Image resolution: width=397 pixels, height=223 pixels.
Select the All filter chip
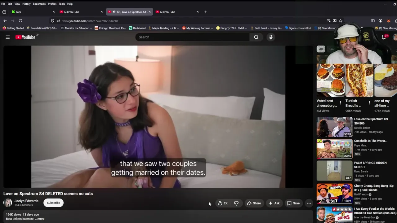[x=321, y=49]
